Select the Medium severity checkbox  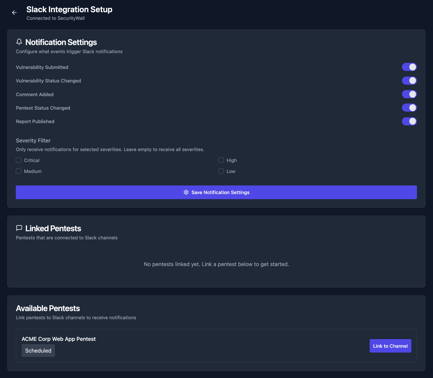(x=18, y=171)
